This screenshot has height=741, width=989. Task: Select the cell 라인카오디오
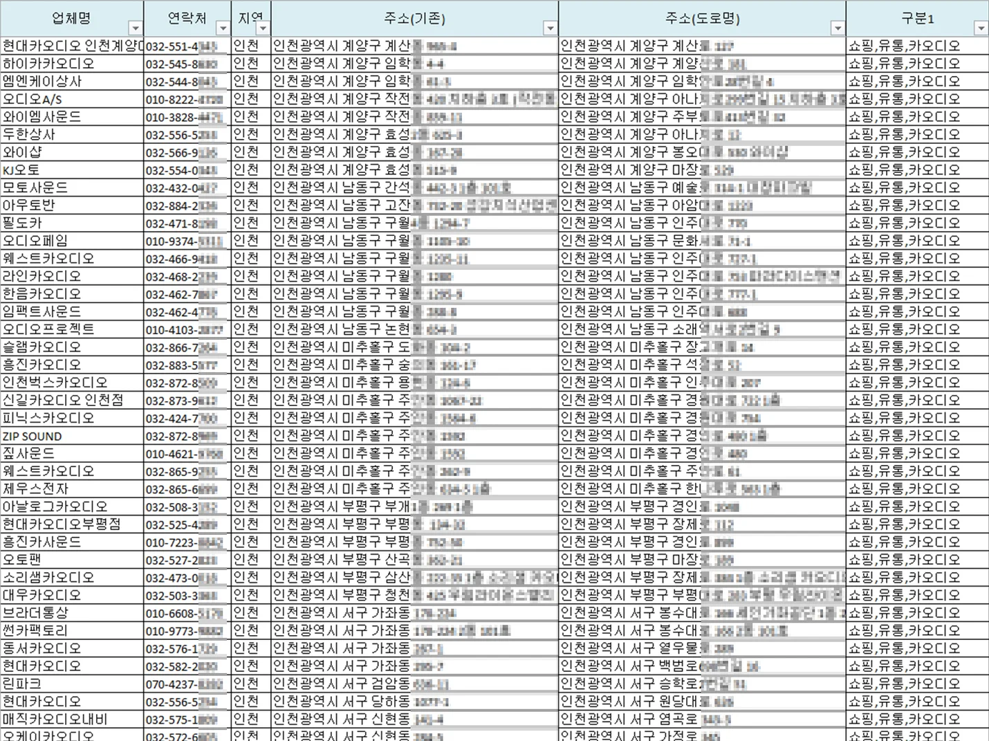pyautogui.click(x=72, y=277)
